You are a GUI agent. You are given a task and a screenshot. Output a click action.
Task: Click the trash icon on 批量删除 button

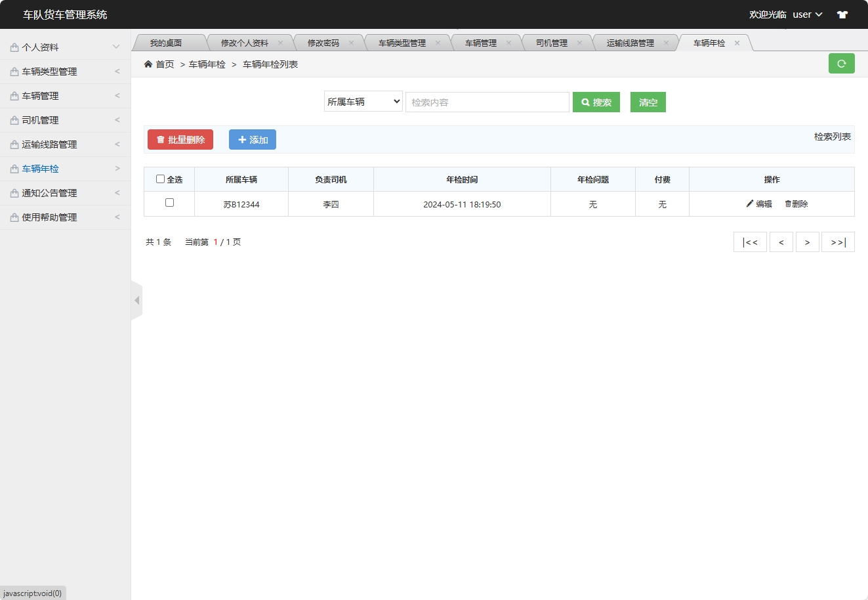point(160,139)
